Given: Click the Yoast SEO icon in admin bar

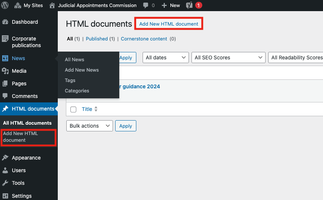Looking at the screenshot, I should tap(189, 5).
